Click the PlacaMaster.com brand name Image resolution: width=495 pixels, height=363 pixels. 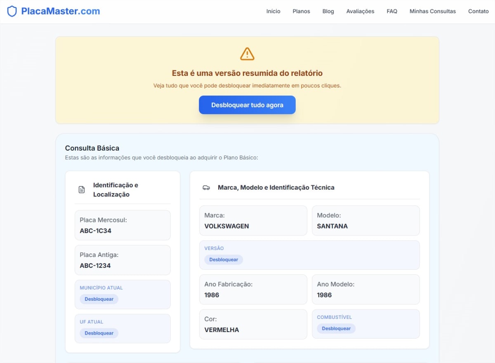pos(61,11)
